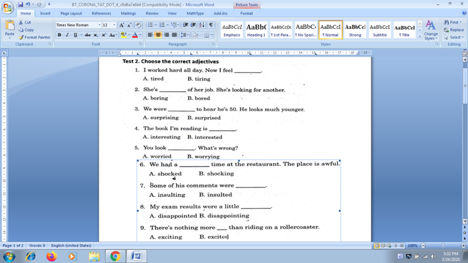This screenshot has width=468, height=263.
Task: Toggle subscript formatting
Action: coord(96,35)
